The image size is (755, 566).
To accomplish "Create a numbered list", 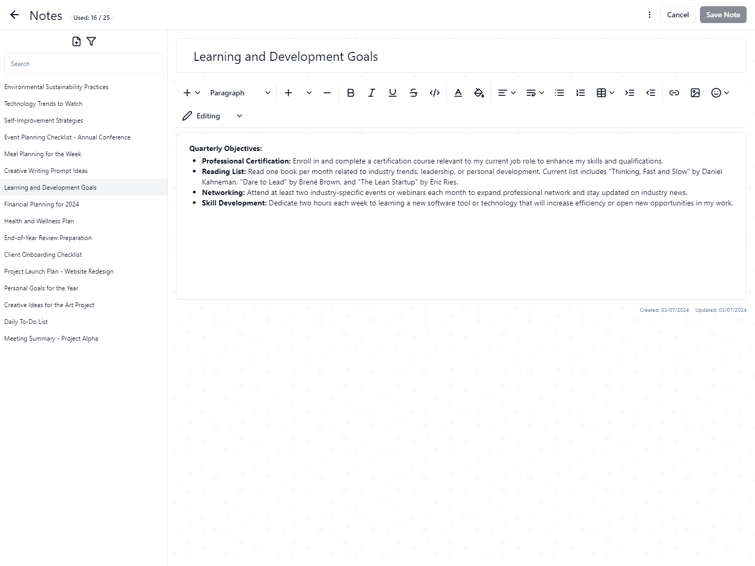I will coord(580,93).
